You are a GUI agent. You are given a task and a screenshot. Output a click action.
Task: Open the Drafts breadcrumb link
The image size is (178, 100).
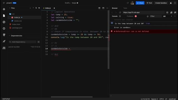click(x=67, y=3)
